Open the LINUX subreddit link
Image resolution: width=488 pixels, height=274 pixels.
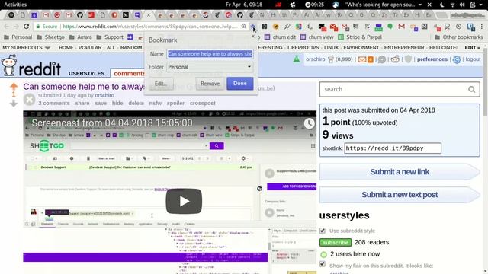pos(331,47)
